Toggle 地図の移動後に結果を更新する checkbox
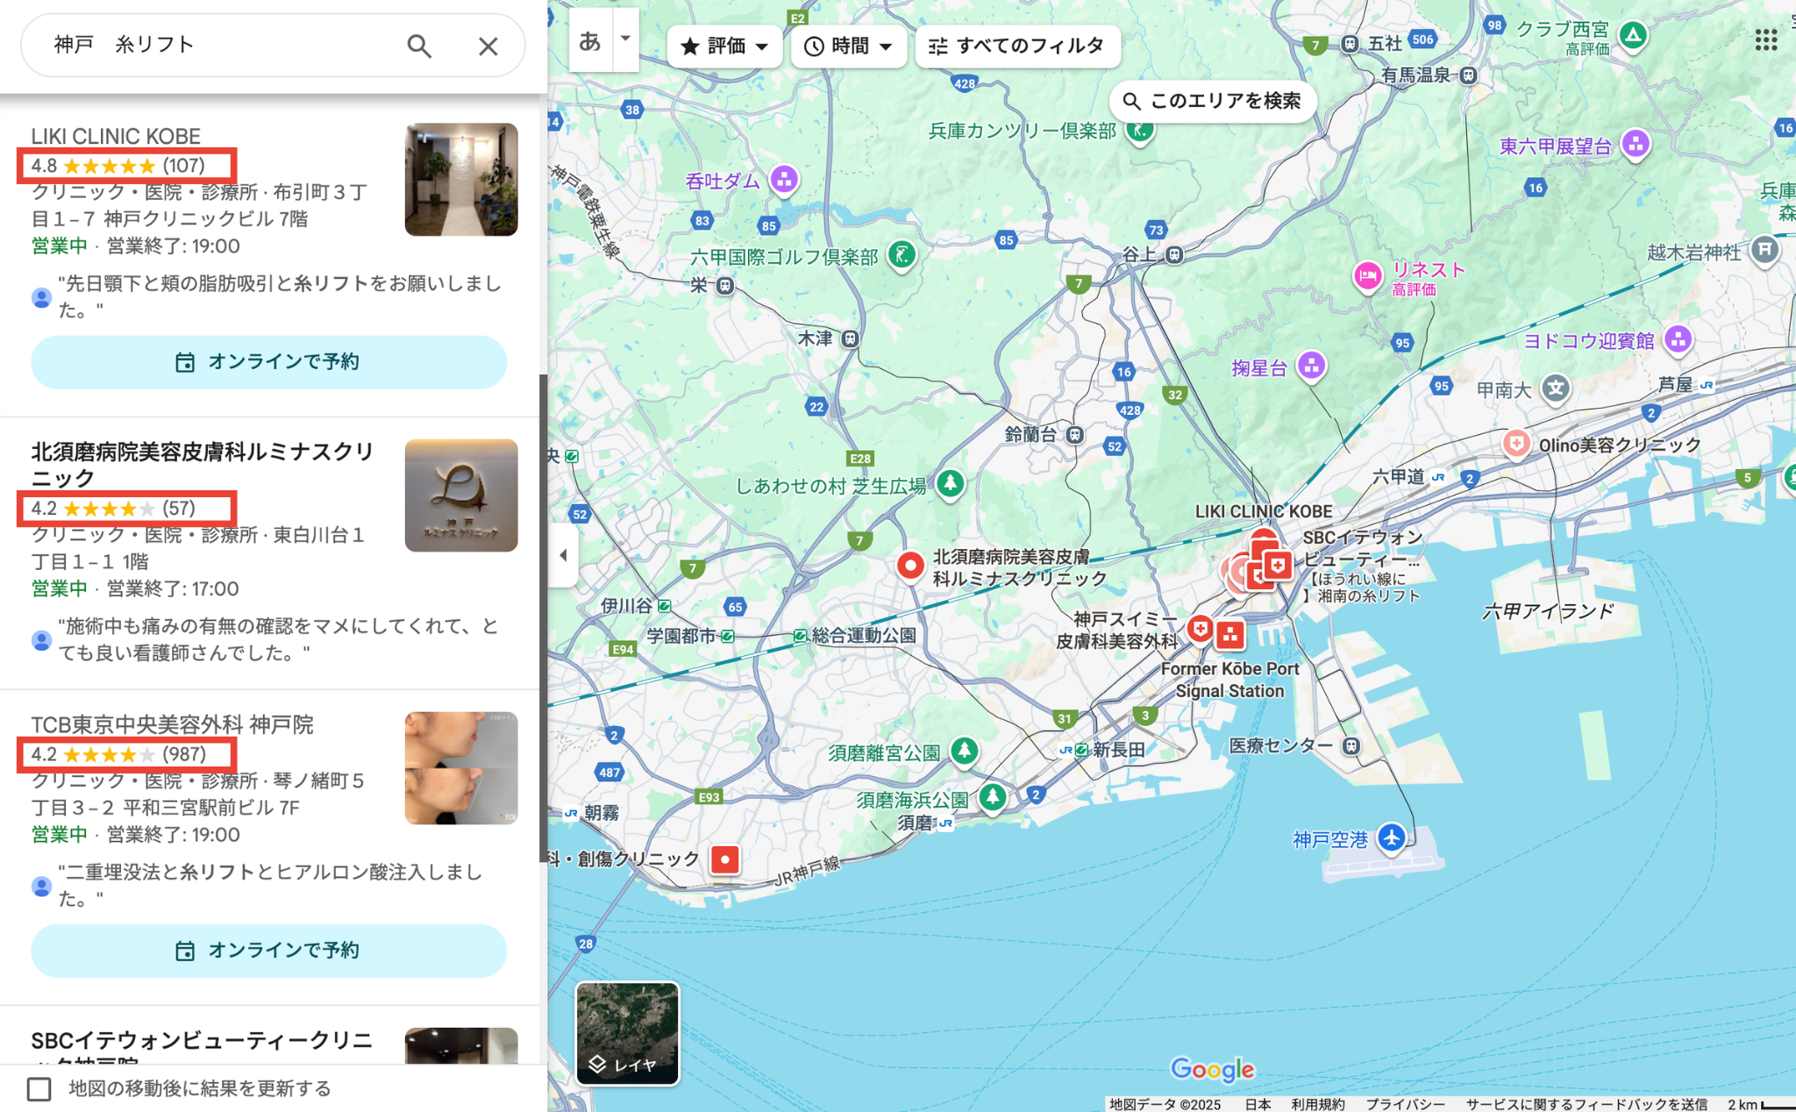Image resolution: width=1796 pixels, height=1112 pixels. tap(39, 1088)
